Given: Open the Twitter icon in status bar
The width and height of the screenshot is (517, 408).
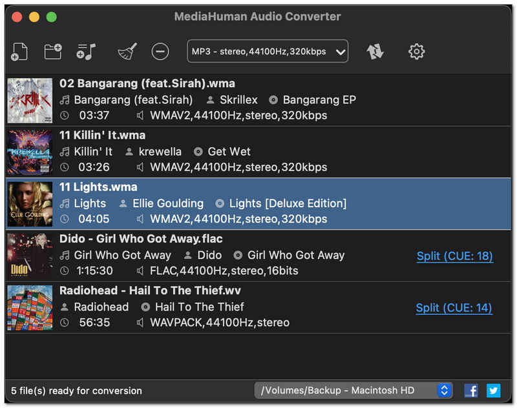Looking at the screenshot, I should (494, 391).
